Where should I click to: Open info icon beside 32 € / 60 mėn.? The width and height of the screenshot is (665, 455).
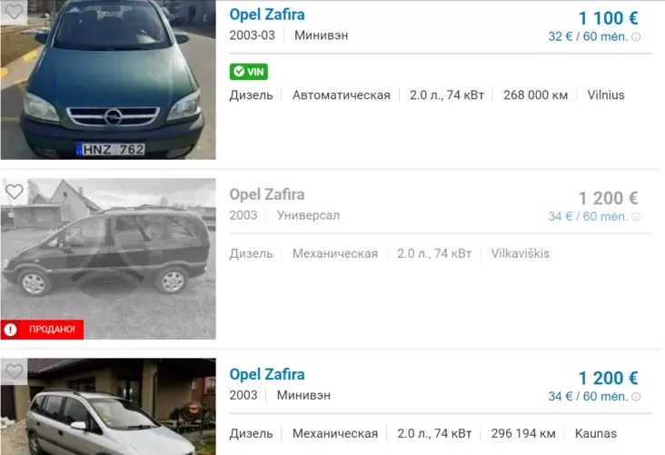[x=636, y=37]
